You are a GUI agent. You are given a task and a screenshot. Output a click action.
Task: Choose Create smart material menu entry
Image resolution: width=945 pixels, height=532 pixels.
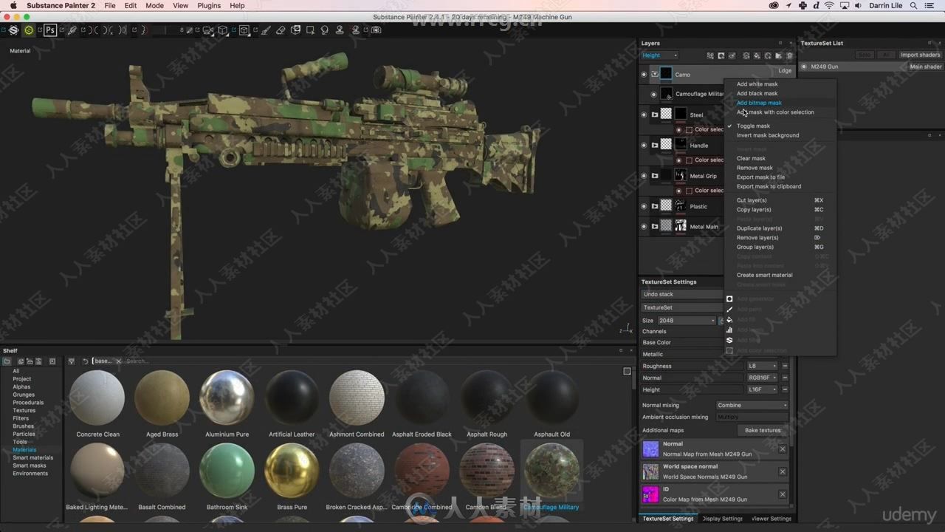tap(764, 275)
